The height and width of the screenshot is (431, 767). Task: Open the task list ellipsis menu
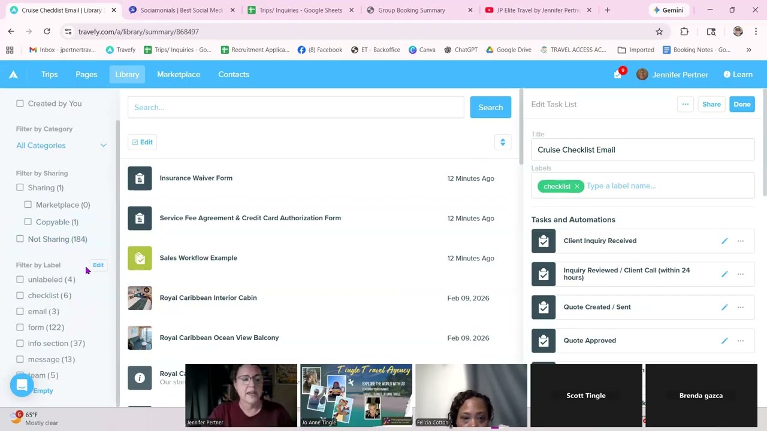[686, 104]
